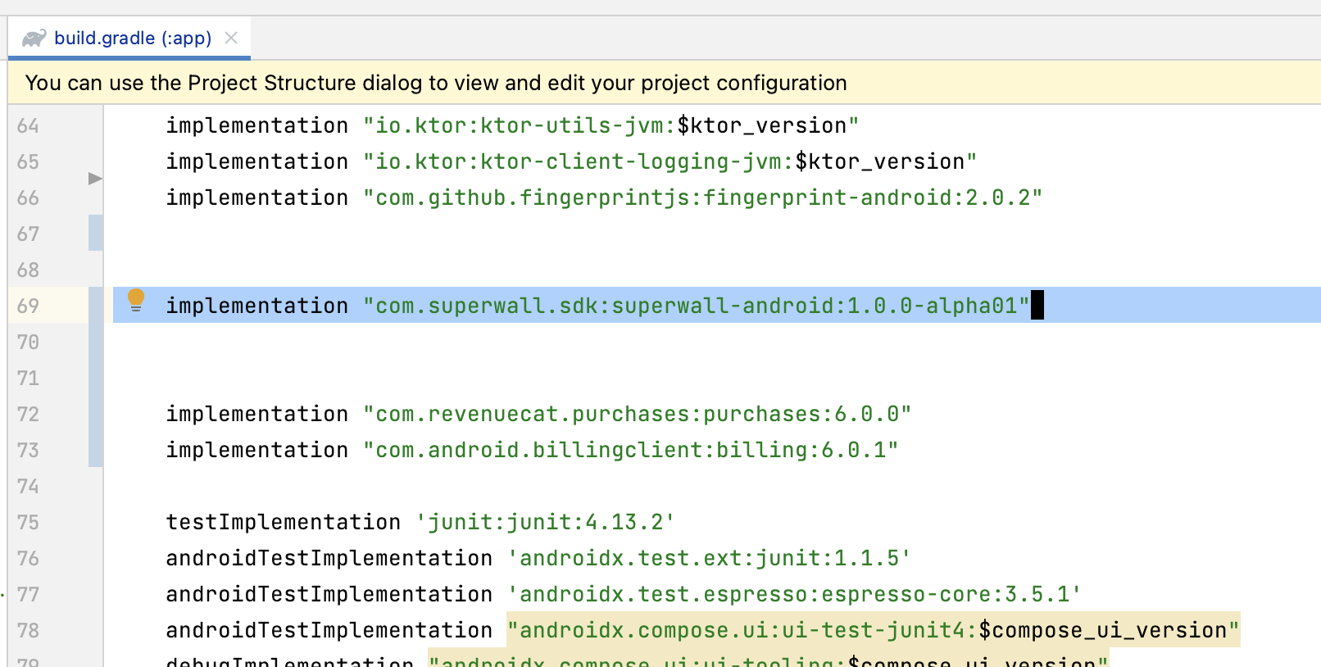Select the build.gradle (:app) editor tab
This screenshot has height=667, width=1321.
coord(132,38)
